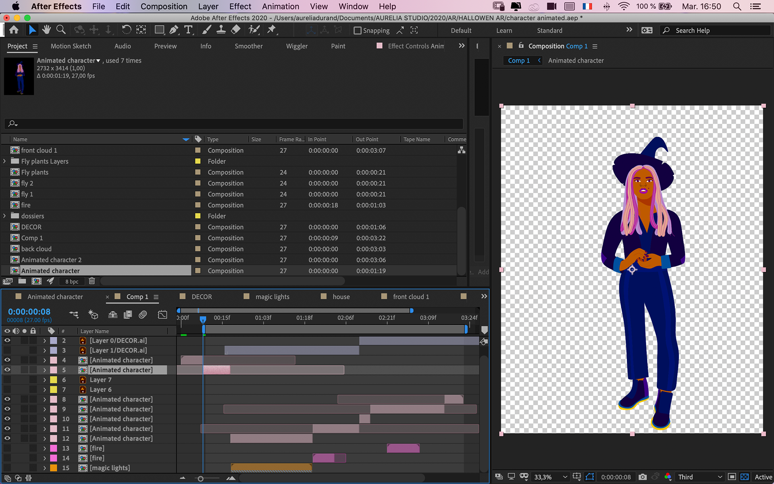Take snapshot with camera icon in viewer
Image resolution: width=774 pixels, height=484 pixels.
pyautogui.click(x=643, y=477)
